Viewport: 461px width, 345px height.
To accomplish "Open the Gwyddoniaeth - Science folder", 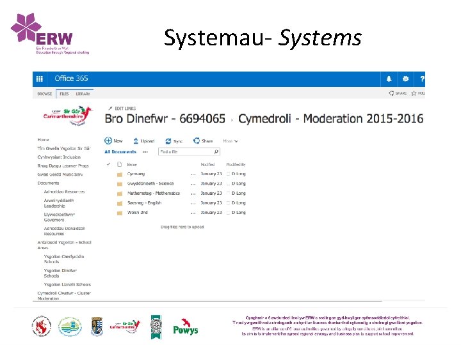I will point(150,183).
